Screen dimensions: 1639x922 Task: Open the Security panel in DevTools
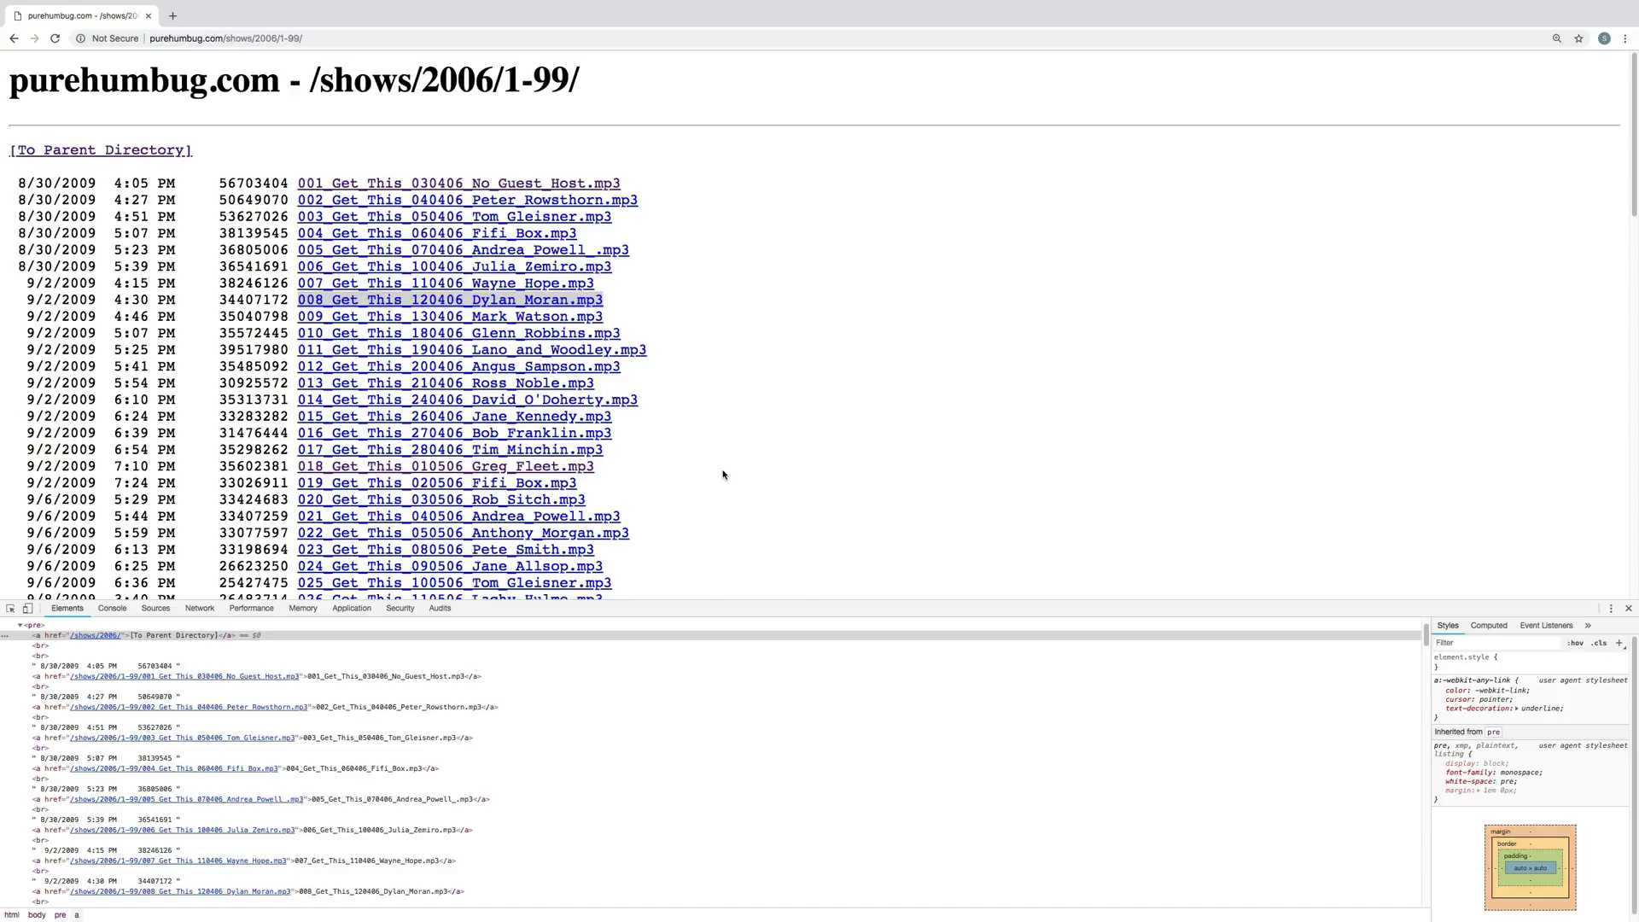400,608
